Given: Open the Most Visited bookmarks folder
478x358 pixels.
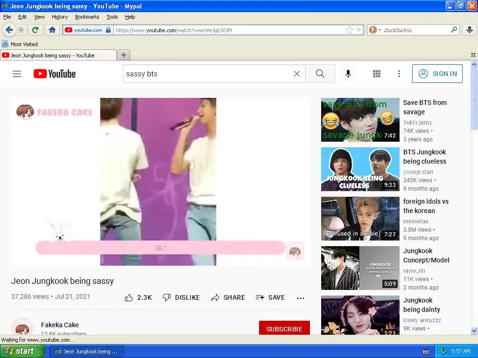Looking at the screenshot, I should coord(20,44).
